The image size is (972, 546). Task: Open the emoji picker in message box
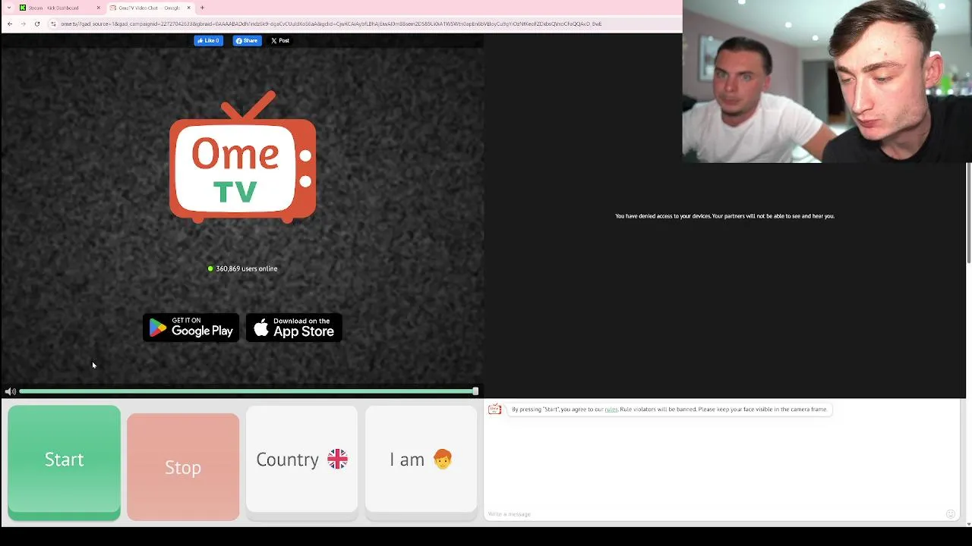[x=950, y=514]
